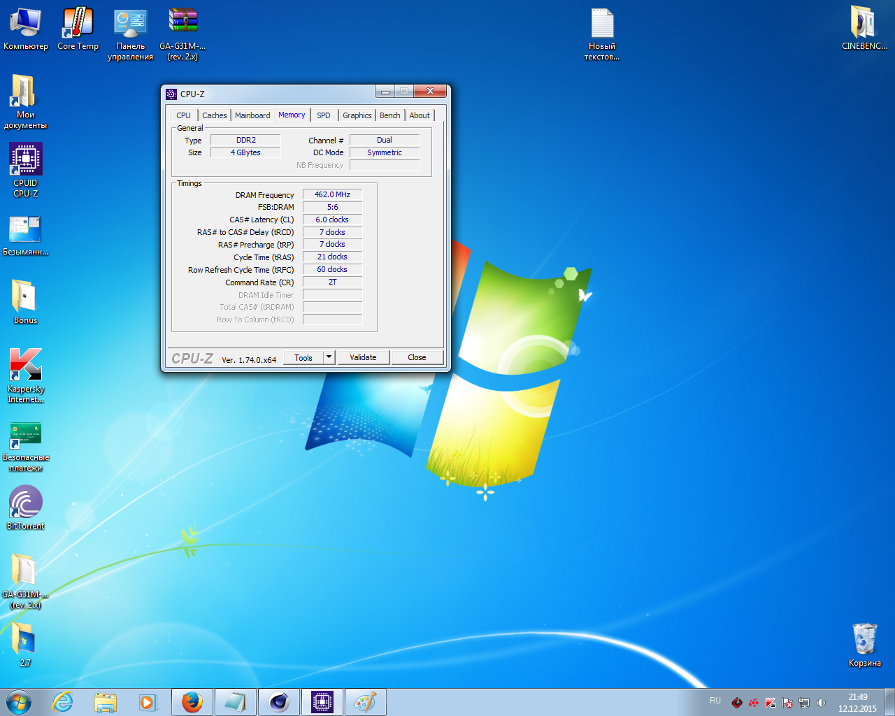This screenshot has height=716, width=895.
Task: Click the memory Type value DDR2
Action: [x=245, y=140]
